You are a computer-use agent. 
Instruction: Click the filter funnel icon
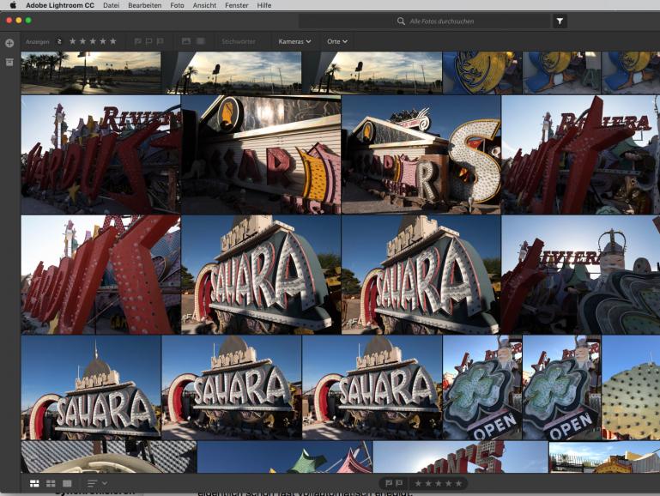[x=560, y=21]
